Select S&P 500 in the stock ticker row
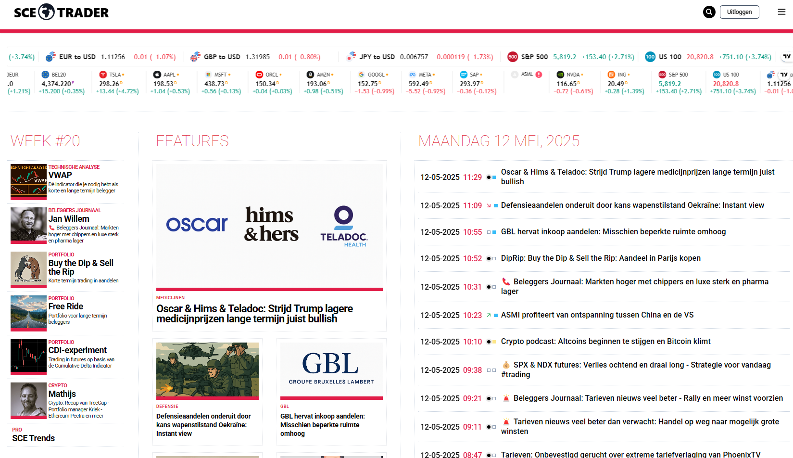Image resolution: width=793 pixels, height=458 pixels. pyautogui.click(x=679, y=82)
